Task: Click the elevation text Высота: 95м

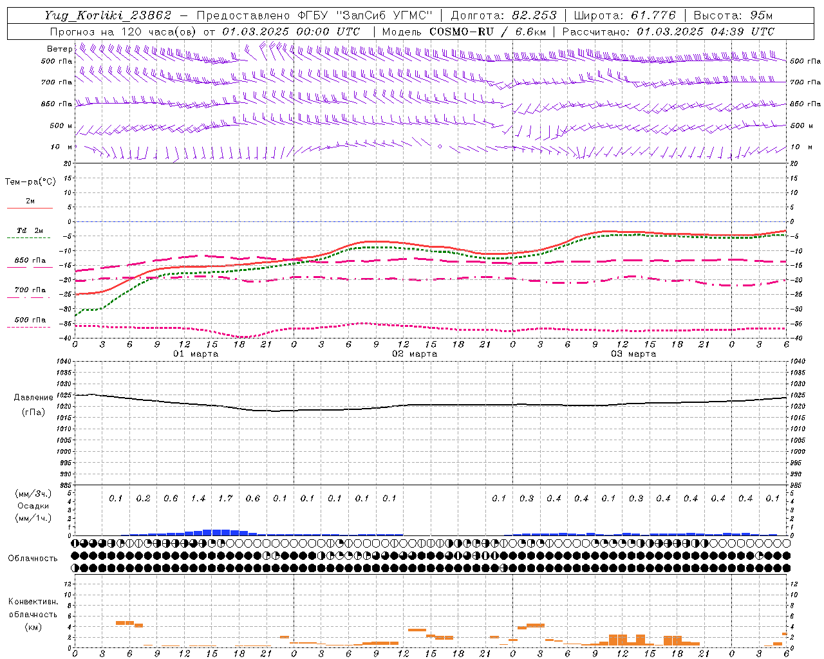Action: [x=733, y=15]
